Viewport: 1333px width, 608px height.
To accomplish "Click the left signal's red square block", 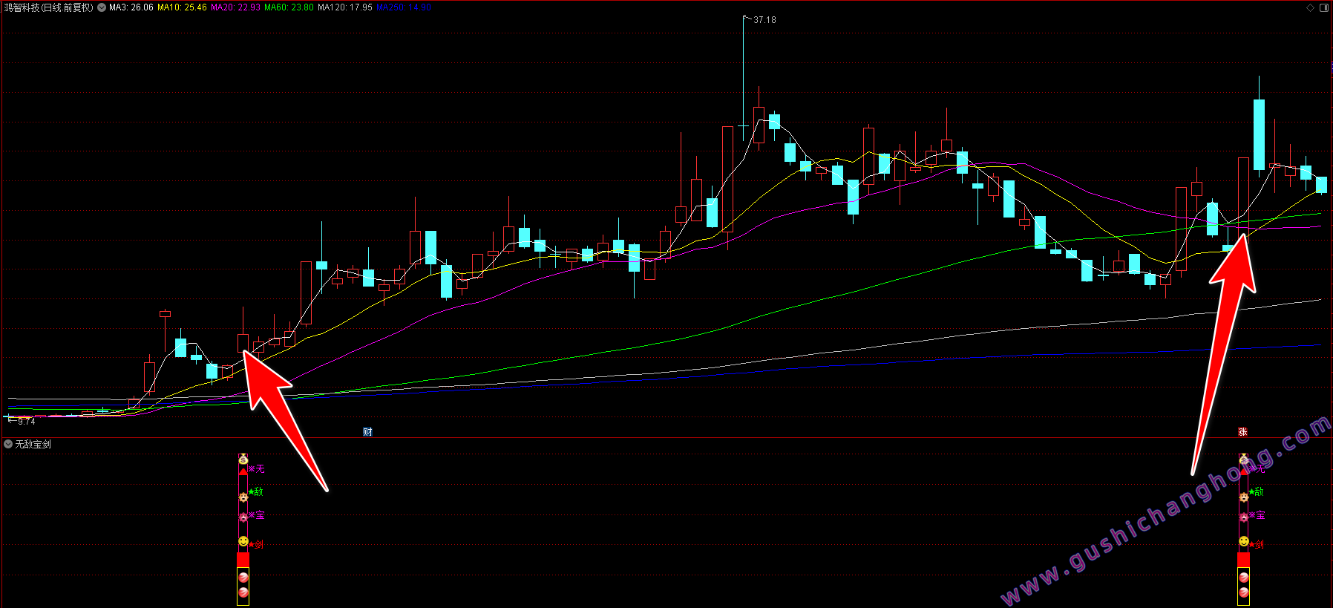I will pos(243,559).
